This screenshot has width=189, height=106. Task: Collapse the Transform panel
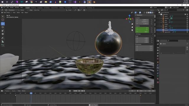click(136, 15)
